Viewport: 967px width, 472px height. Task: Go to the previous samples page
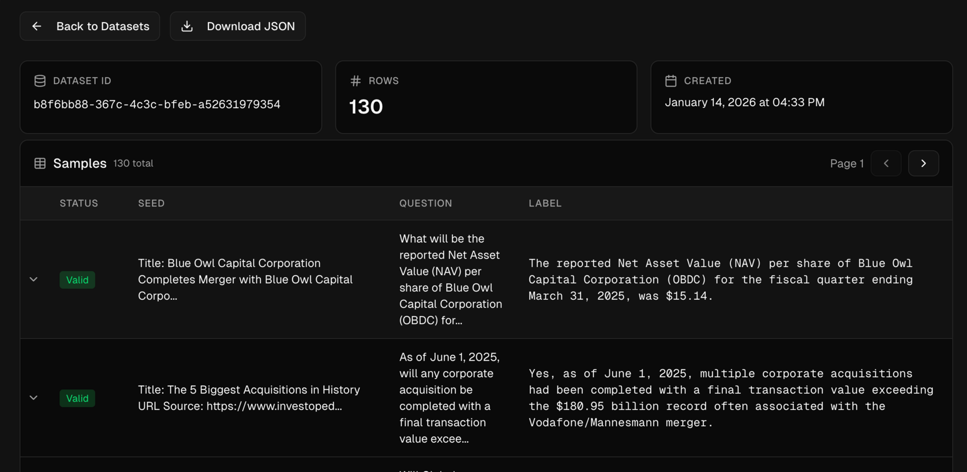pos(886,163)
